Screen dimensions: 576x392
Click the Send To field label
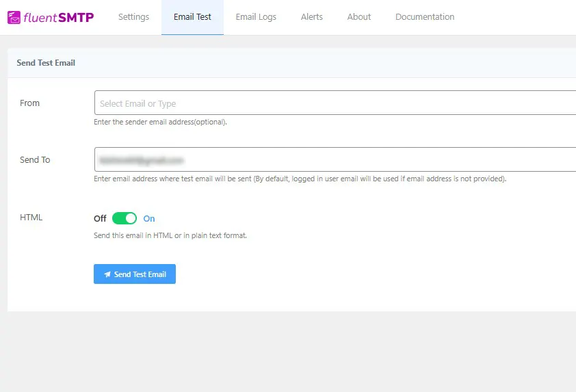(x=35, y=160)
